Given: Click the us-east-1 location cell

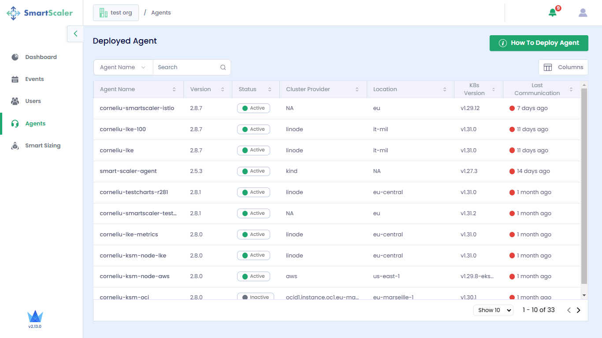Looking at the screenshot, I should (x=386, y=276).
